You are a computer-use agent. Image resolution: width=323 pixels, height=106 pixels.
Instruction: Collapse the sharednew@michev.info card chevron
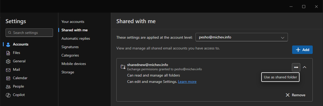305,67
